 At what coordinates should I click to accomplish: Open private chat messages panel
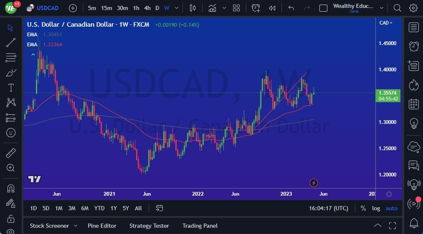[x=413, y=165]
